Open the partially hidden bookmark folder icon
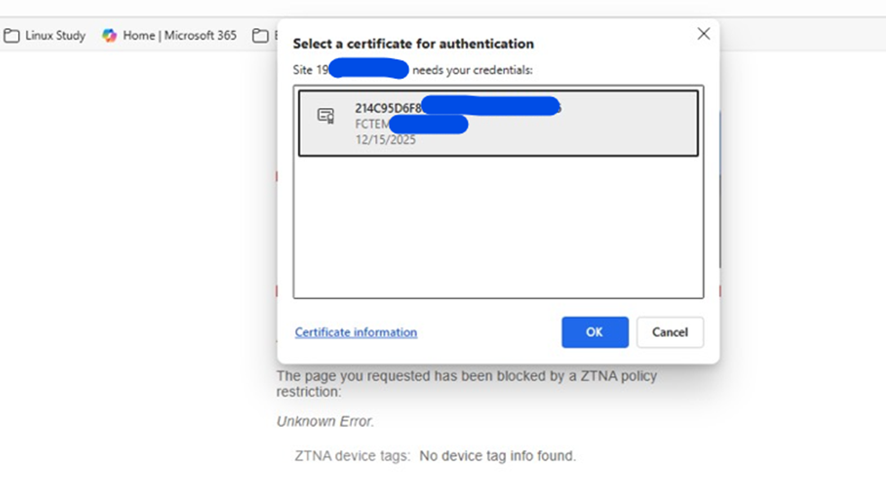Viewport: 886px width, 503px height. [x=260, y=35]
